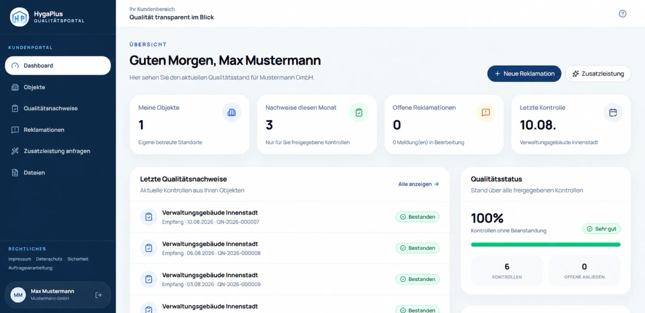This screenshot has height=313, width=645.
Task: Click the 100% quality value
Action: point(487,218)
